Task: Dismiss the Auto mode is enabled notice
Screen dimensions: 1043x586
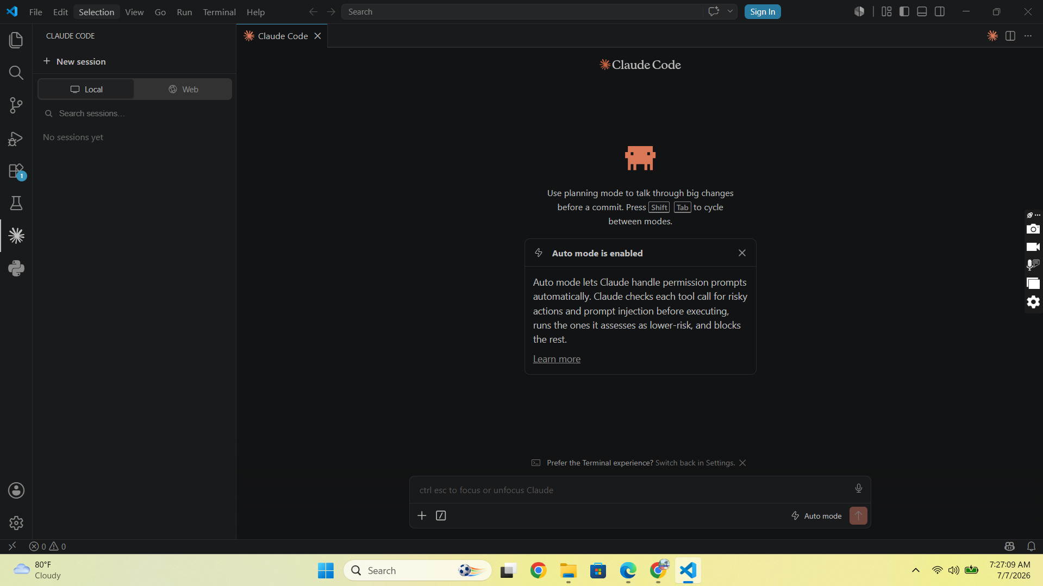Action: click(x=742, y=253)
